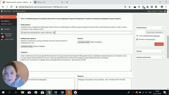Open File Explorer from the taskbar
The height and width of the screenshot is (95, 169).
[22, 92]
